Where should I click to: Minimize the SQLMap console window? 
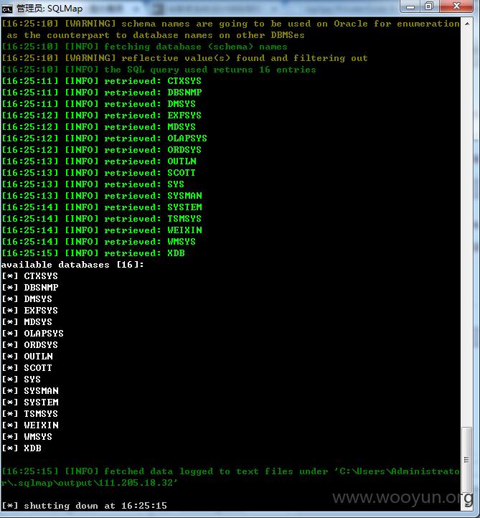410,6
